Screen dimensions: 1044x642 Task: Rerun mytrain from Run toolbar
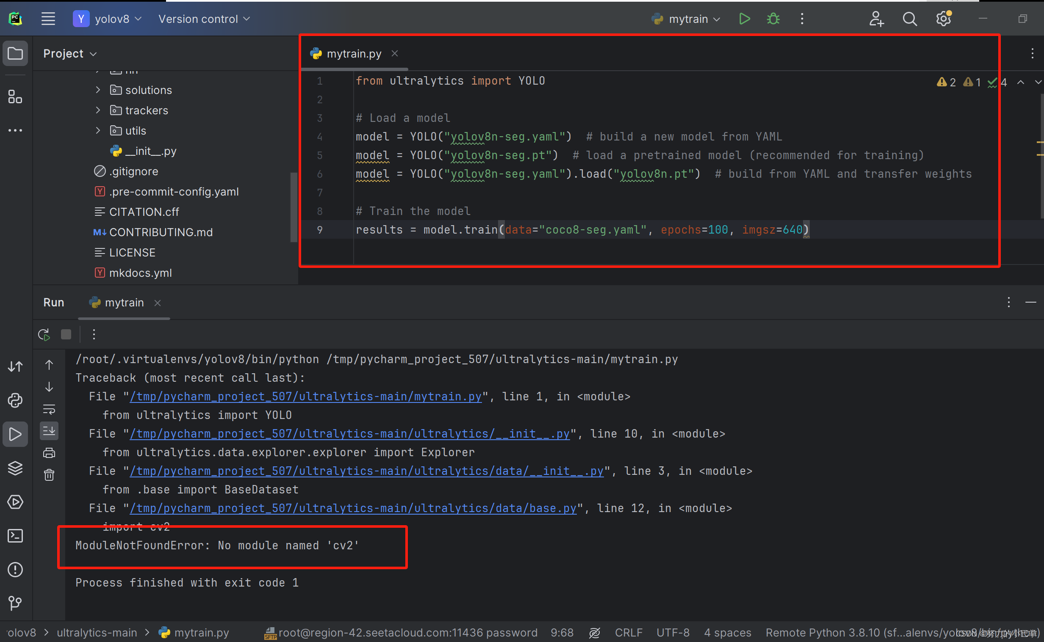tap(44, 335)
